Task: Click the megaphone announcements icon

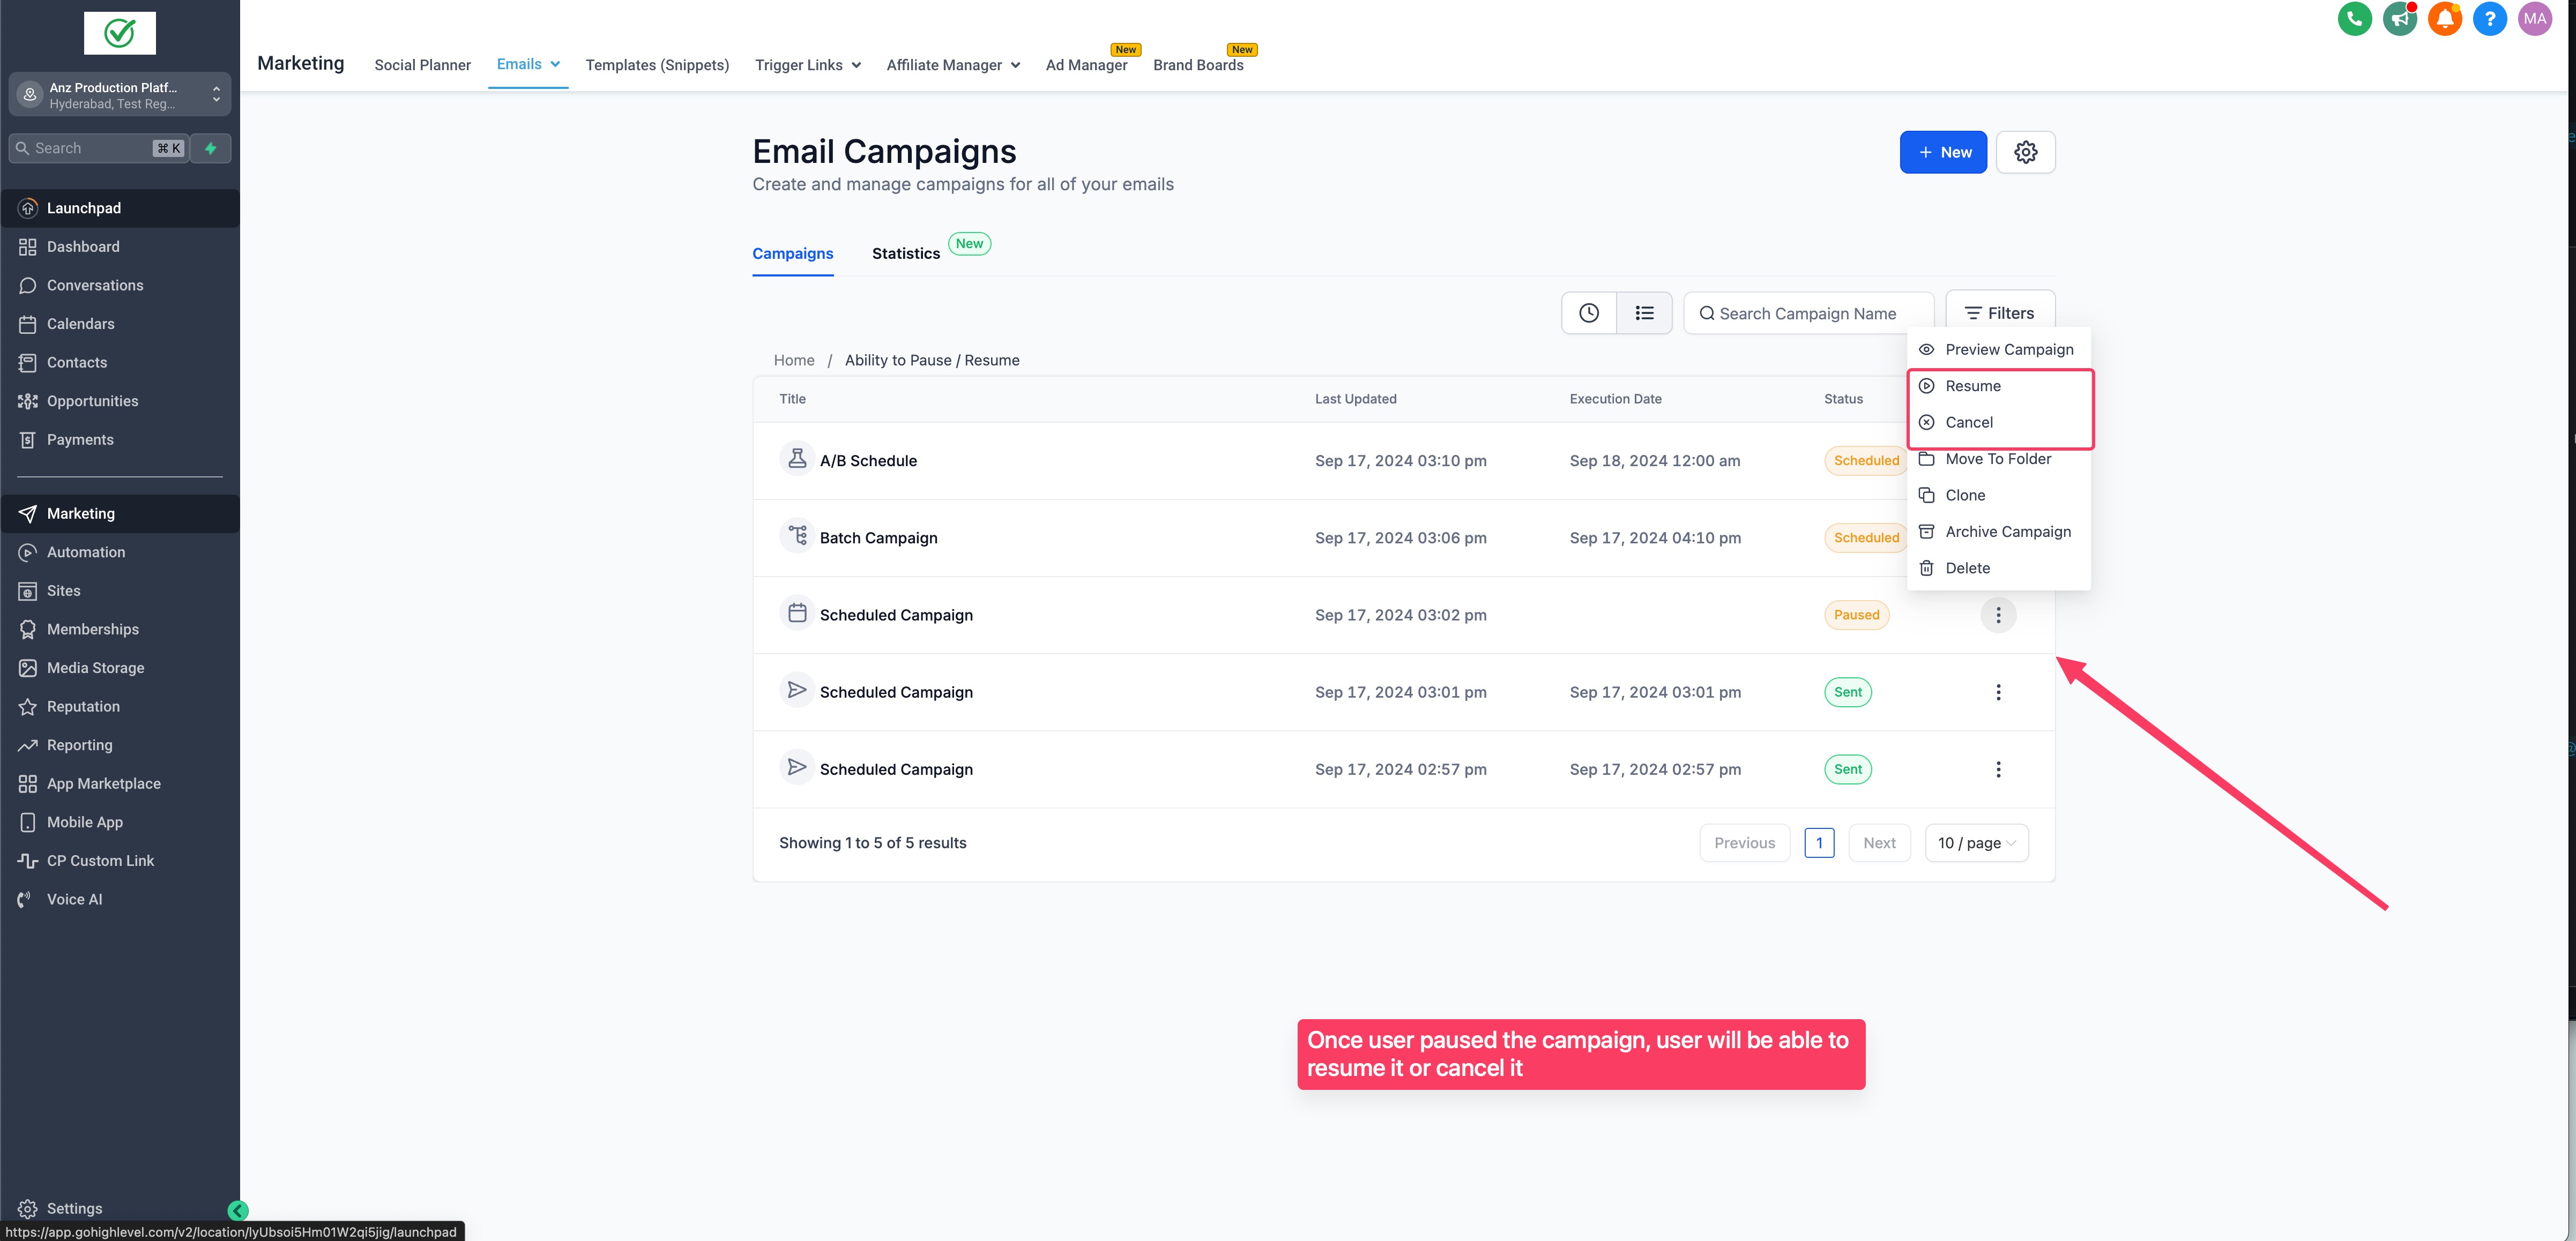Action: coord(2399,19)
